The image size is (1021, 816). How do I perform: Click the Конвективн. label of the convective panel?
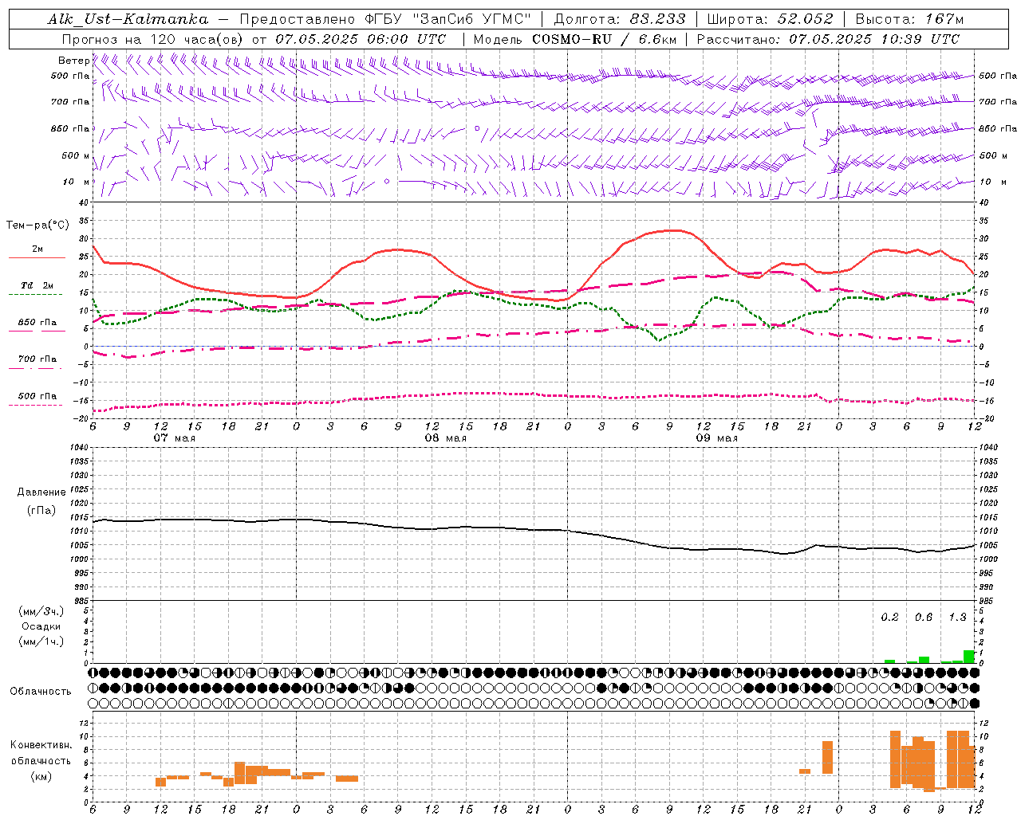pos(41,745)
